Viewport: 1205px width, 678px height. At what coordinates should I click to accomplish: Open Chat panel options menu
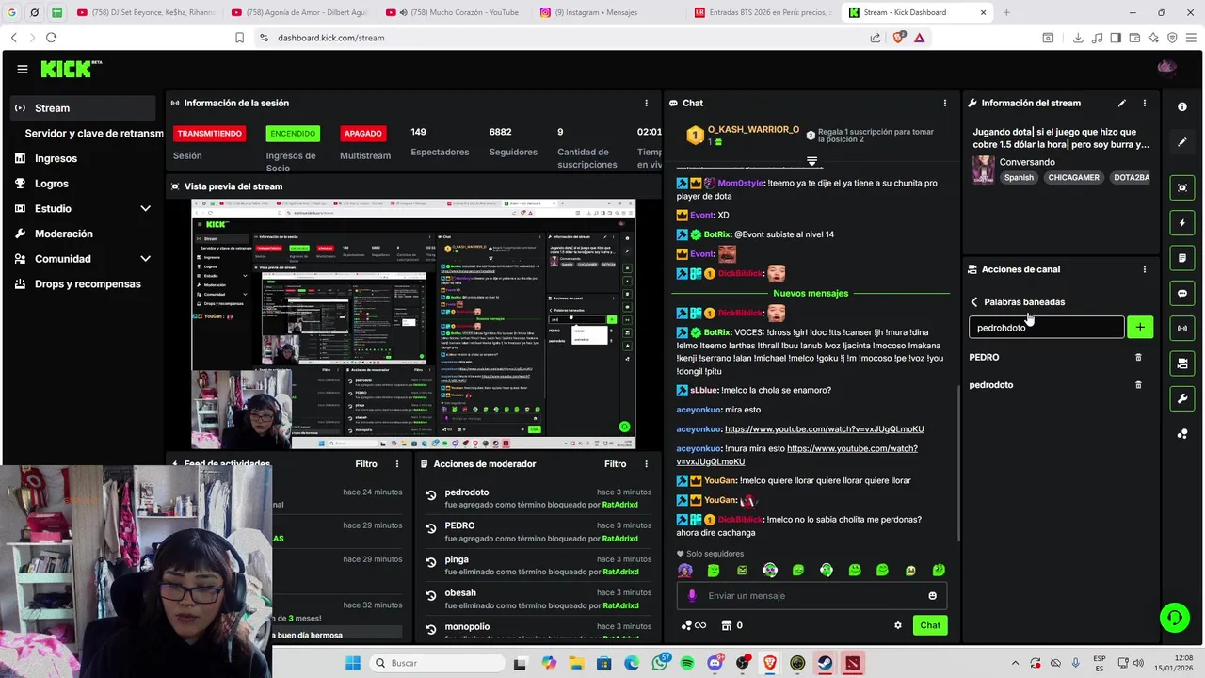[945, 103]
